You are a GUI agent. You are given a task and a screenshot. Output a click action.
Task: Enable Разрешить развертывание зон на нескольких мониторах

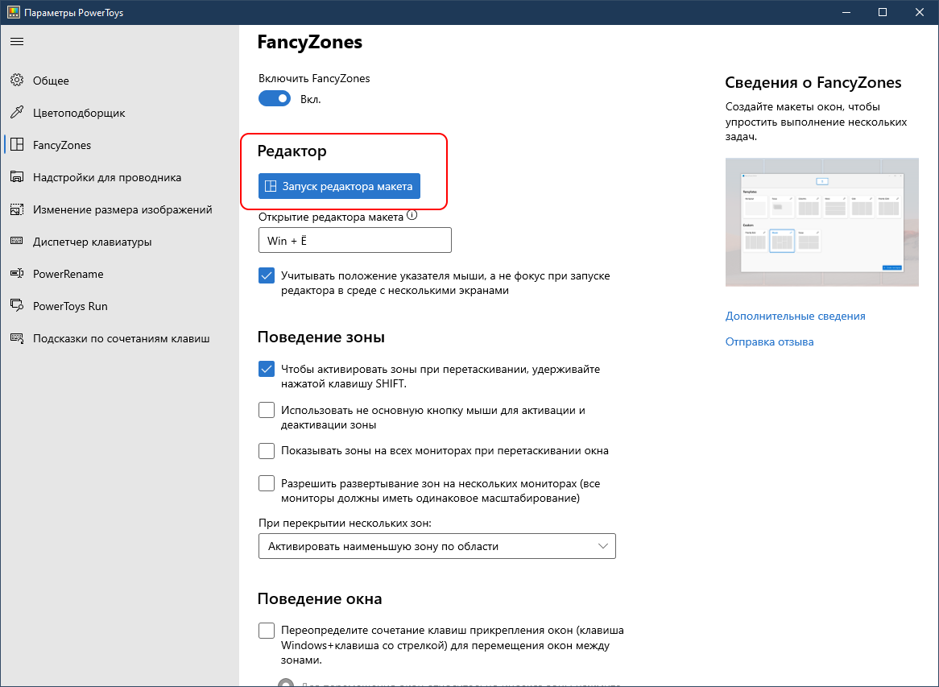[267, 483]
